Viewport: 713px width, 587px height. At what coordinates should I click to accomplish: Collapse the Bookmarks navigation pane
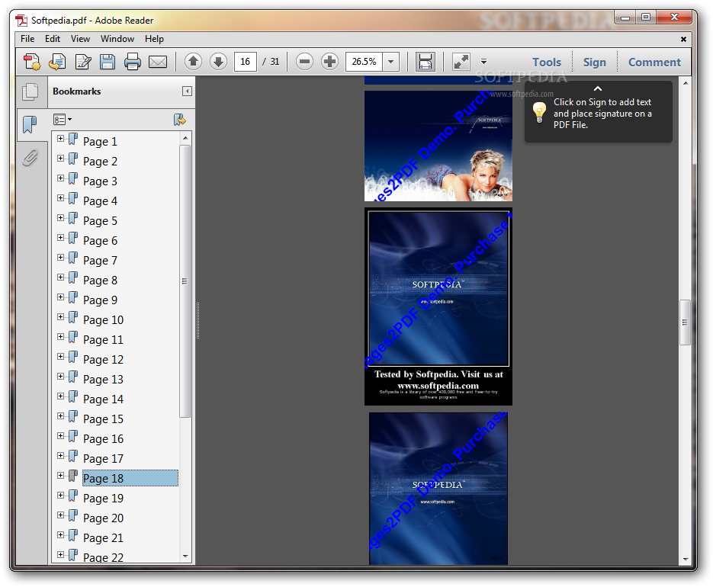click(x=187, y=91)
